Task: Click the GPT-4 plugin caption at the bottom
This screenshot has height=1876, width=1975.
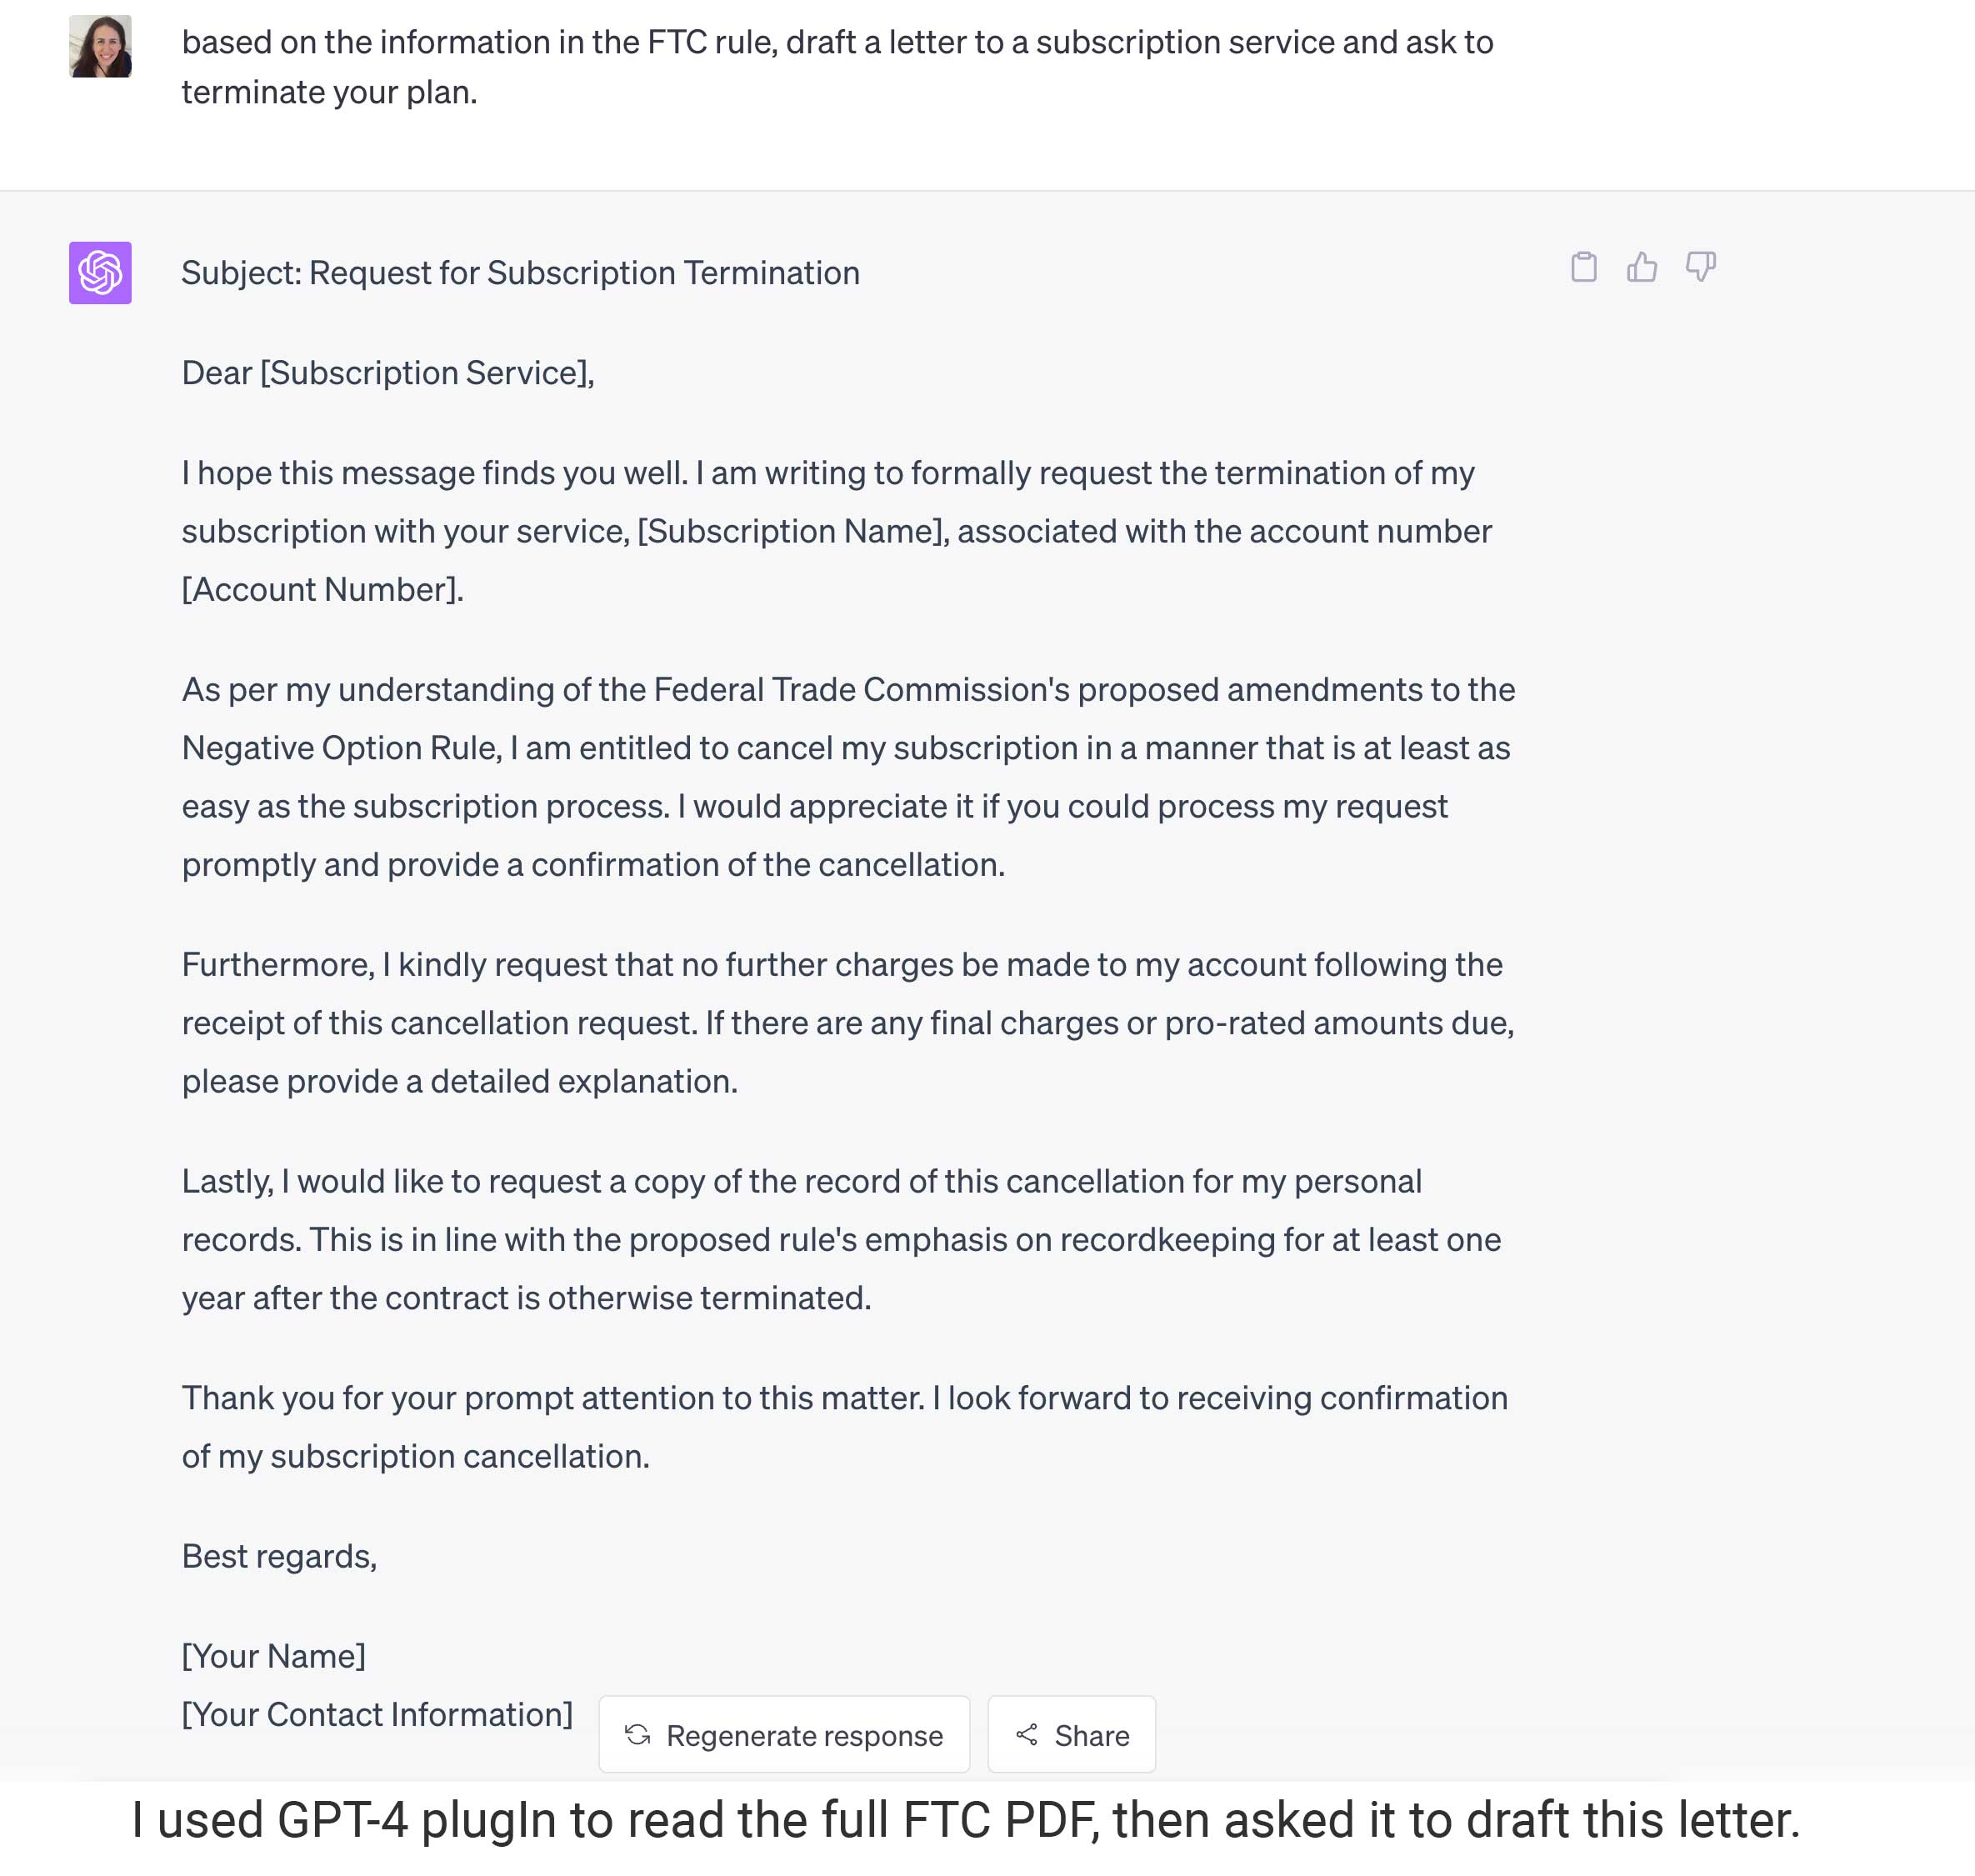Action: [965, 1820]
